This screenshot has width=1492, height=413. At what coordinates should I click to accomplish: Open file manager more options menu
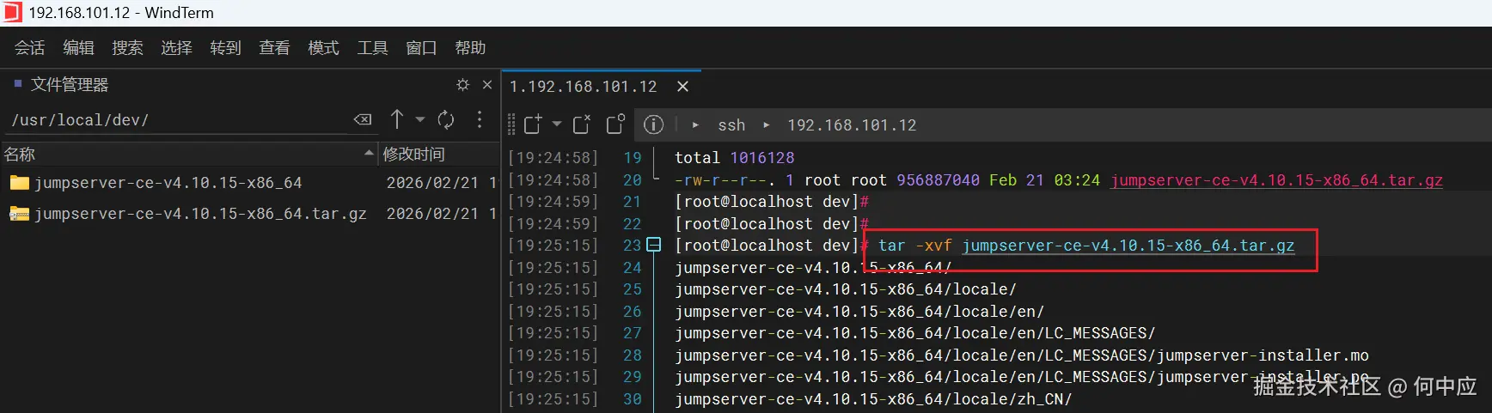point(480,119)
